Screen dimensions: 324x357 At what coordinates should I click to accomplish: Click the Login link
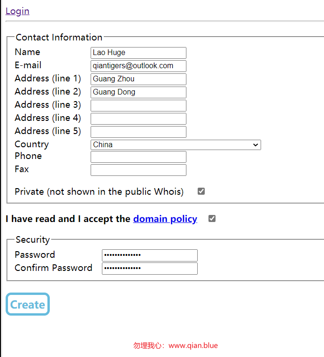click(x=17, y=11)
